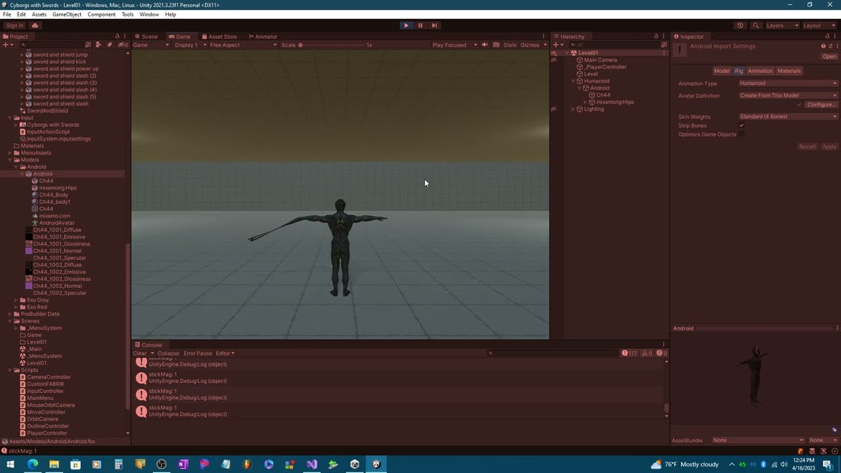Pause the game playback
The width and height of the screenshot is (841, 473).
420,25
